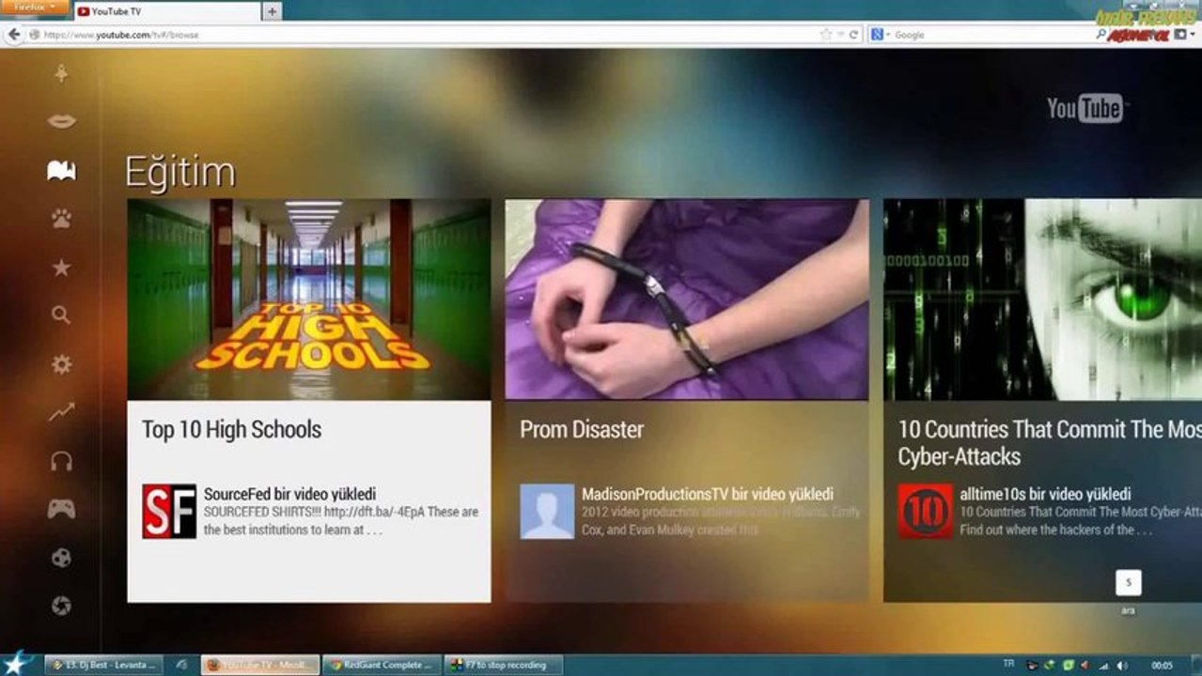Open the gear category in sidebar
The height and width of the screenshot is (676, 1202).
point(61,364)
